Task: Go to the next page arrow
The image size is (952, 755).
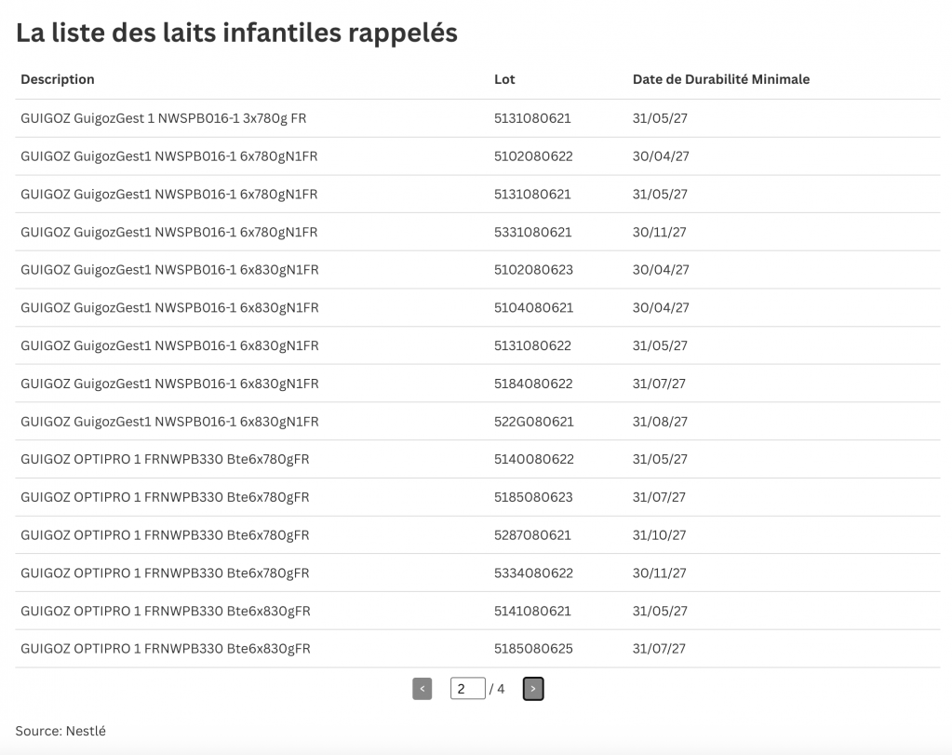Action: [532, 689]
